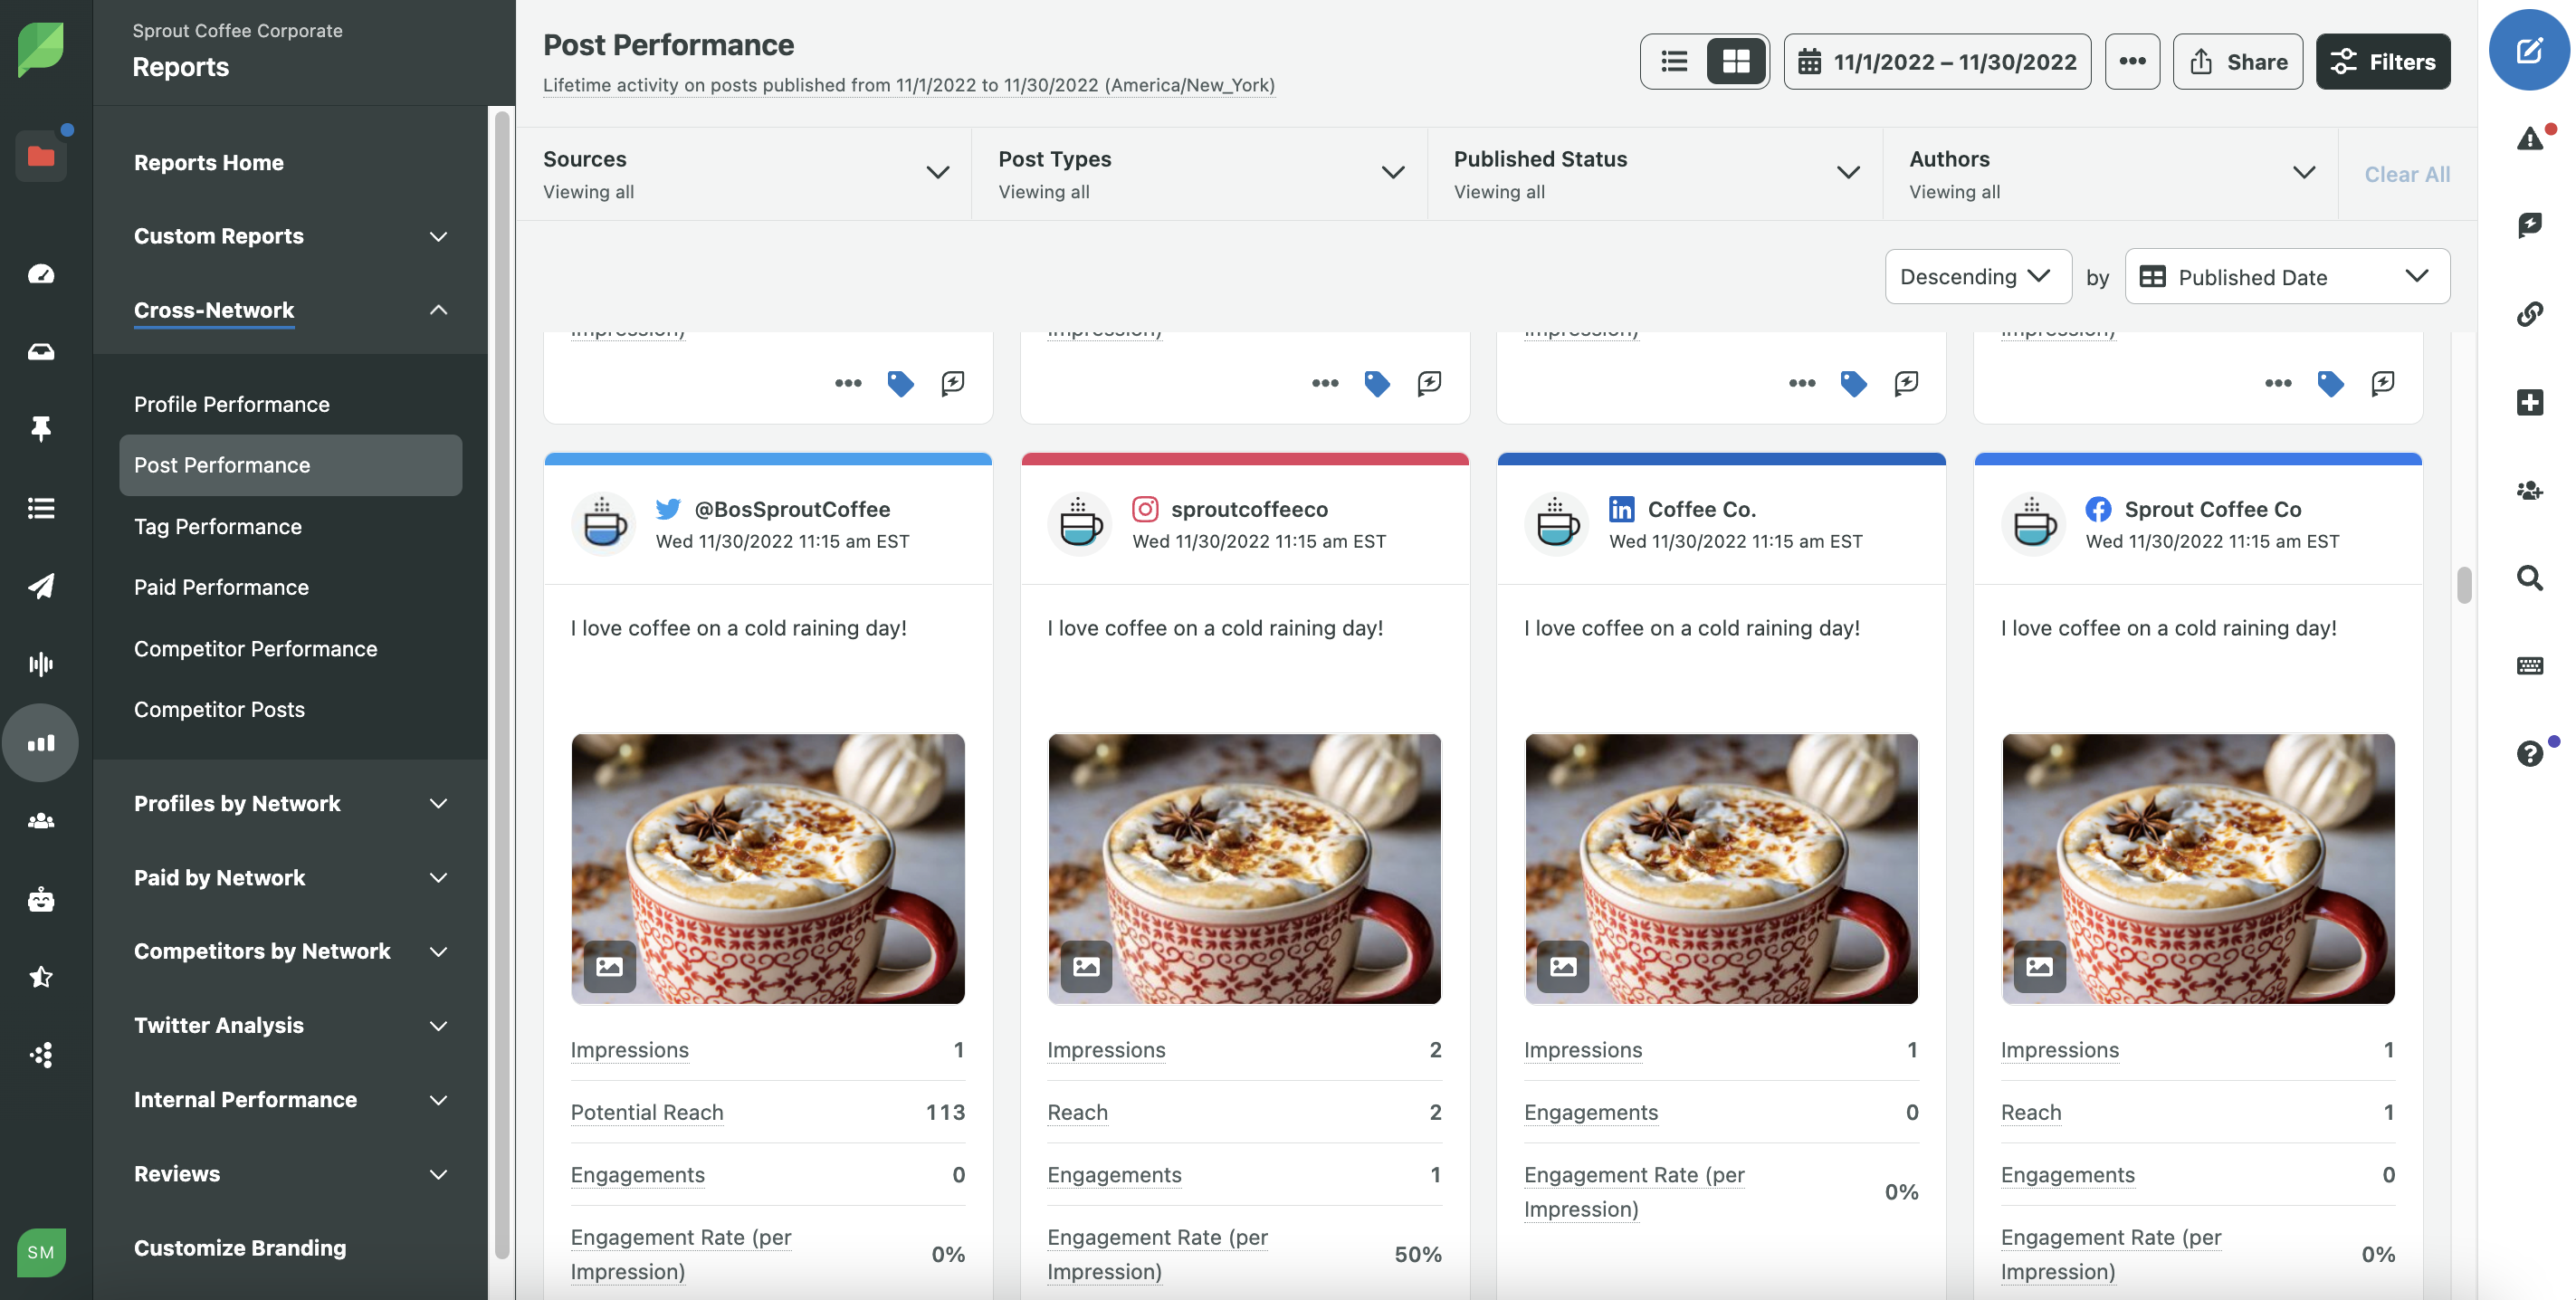Open the Listening waveform icon in left rail
2576x1300 pixels.
pyautogui.click(x=41, y=664)
